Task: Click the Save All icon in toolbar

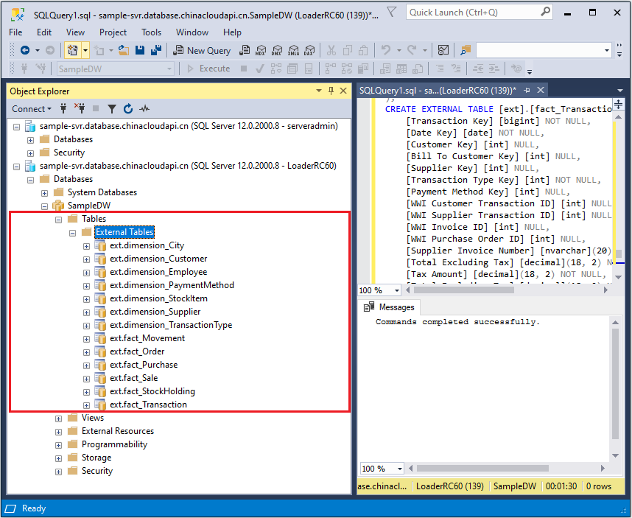Action: tap(155, 50)
